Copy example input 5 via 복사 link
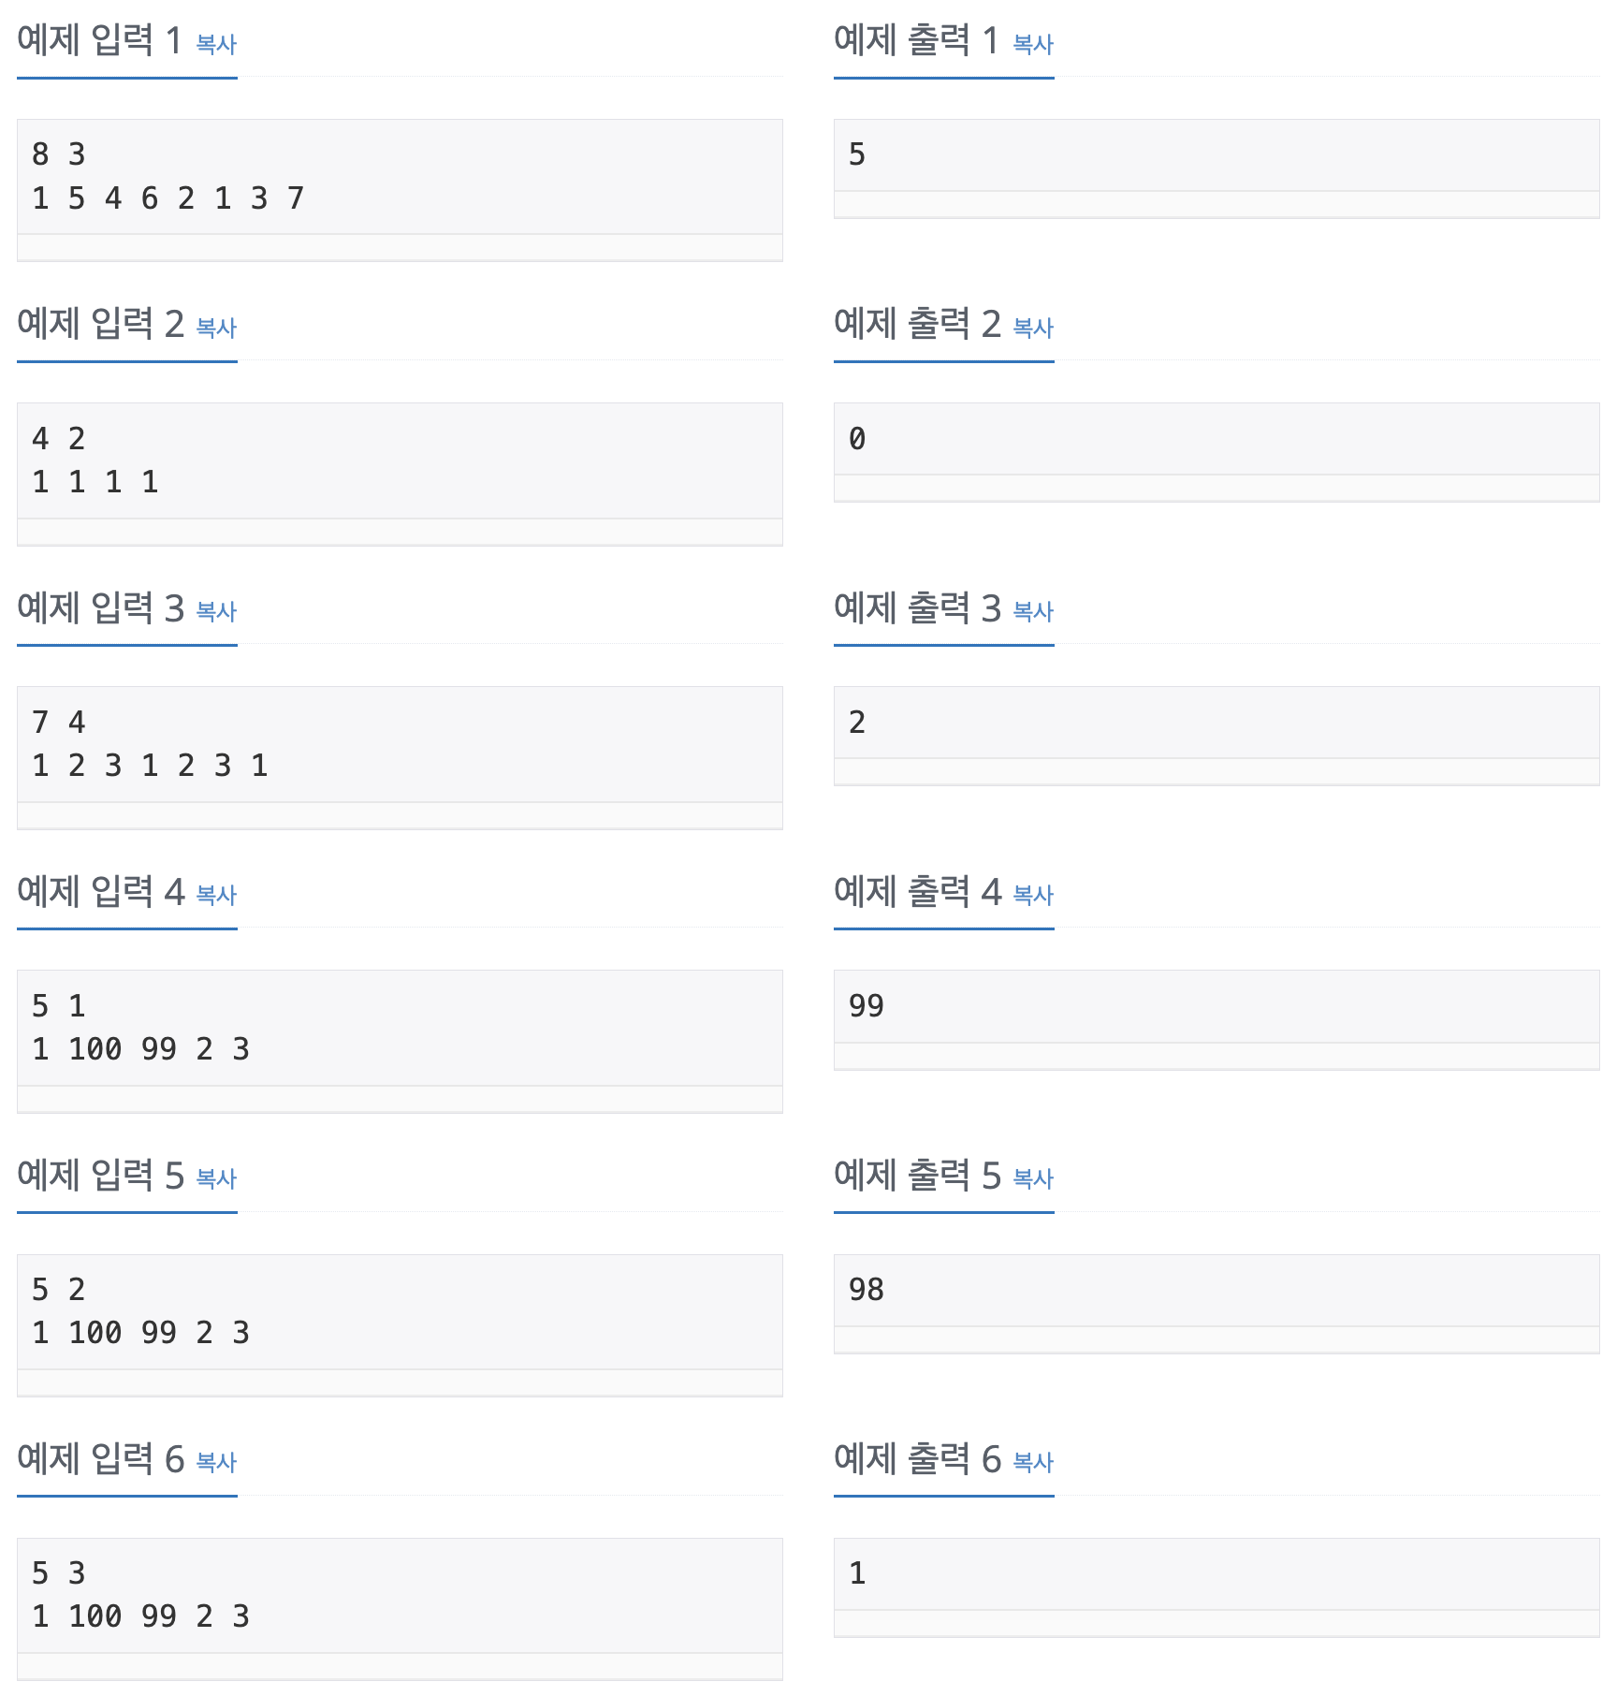Screen dimensions: 1617x1696 coord(216,1178)
